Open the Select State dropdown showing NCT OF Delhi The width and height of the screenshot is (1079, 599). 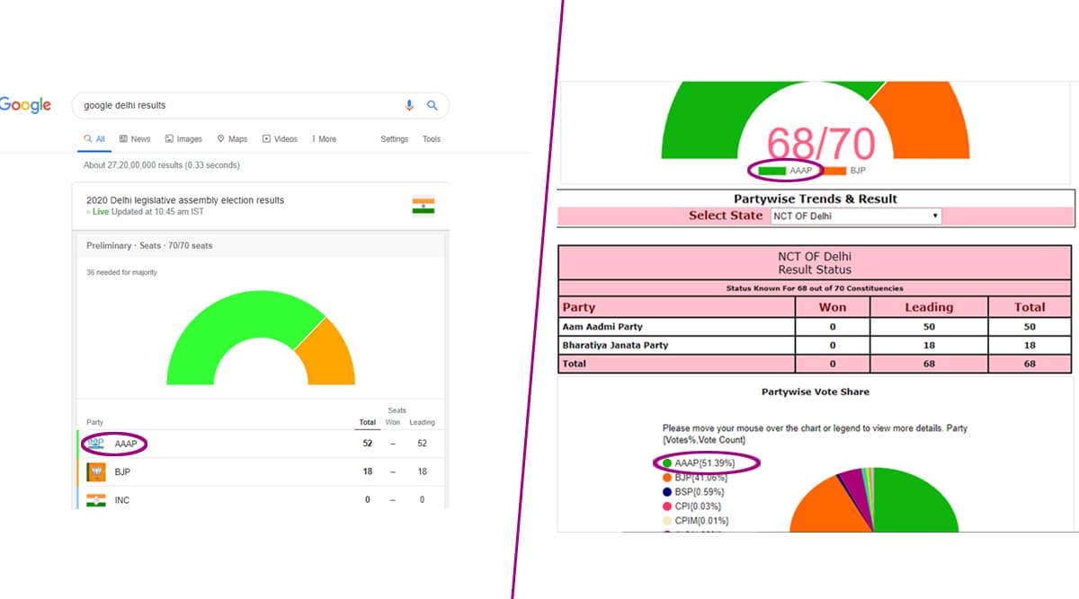(x=855, y=216)
